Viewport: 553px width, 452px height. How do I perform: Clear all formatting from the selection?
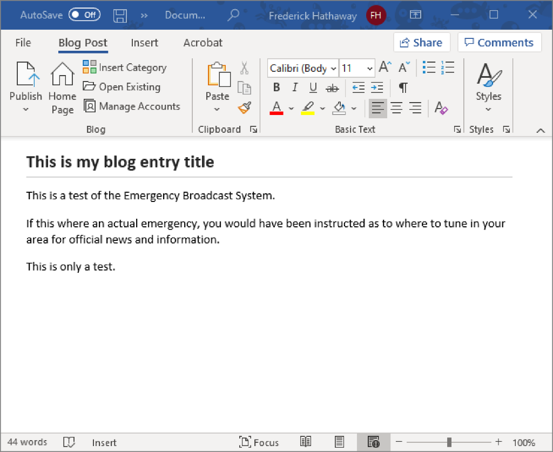click(x=441, y=107)
